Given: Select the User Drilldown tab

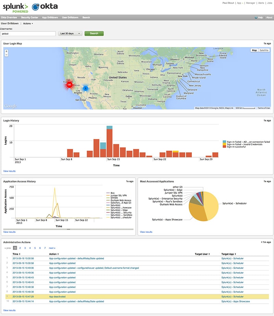Looking at the screenshot, I should [x=70, y=17].
